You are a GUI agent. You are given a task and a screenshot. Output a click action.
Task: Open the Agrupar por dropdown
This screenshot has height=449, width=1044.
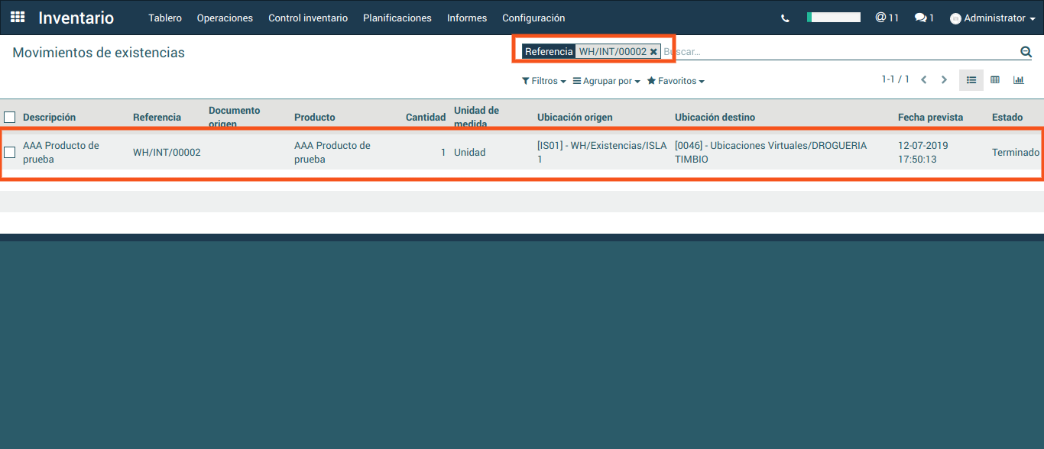coord(606,81)
